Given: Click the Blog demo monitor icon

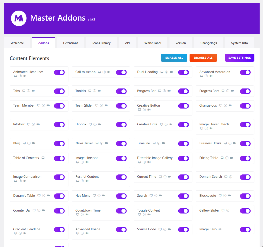Looking at the screenshot, I should (x=24, y=143).
